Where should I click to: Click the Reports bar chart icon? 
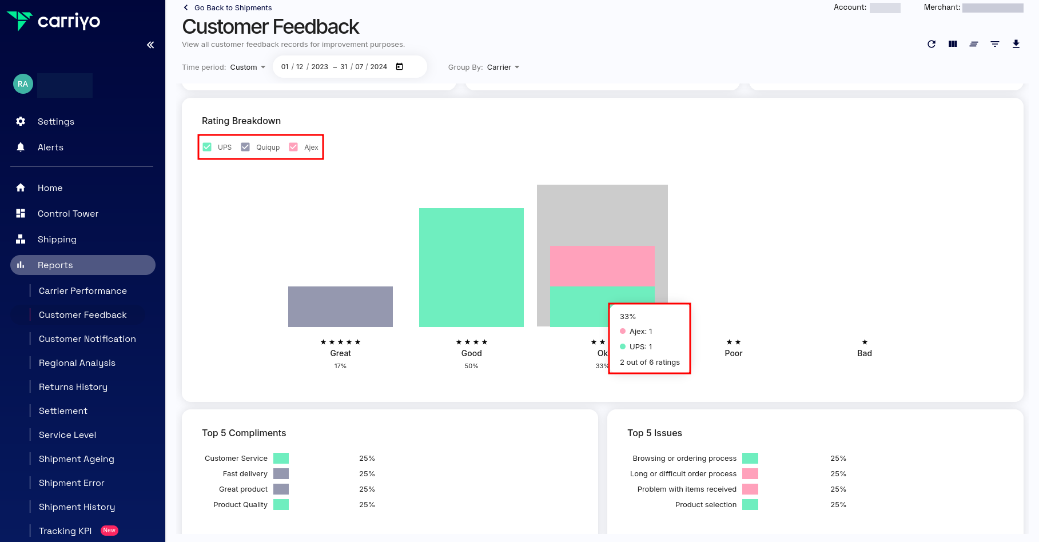click(21, 265)
